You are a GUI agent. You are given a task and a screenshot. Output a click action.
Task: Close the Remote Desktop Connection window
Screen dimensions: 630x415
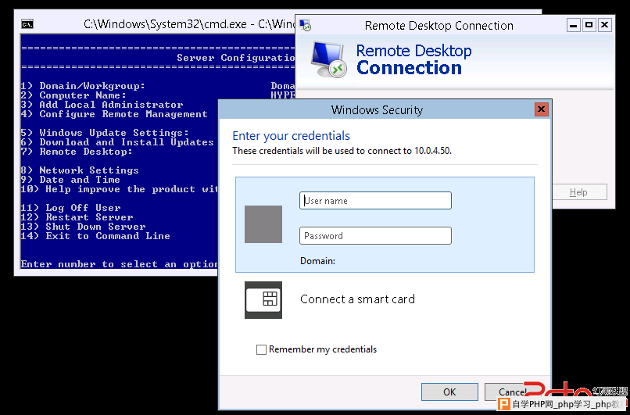tap(604, 25)
